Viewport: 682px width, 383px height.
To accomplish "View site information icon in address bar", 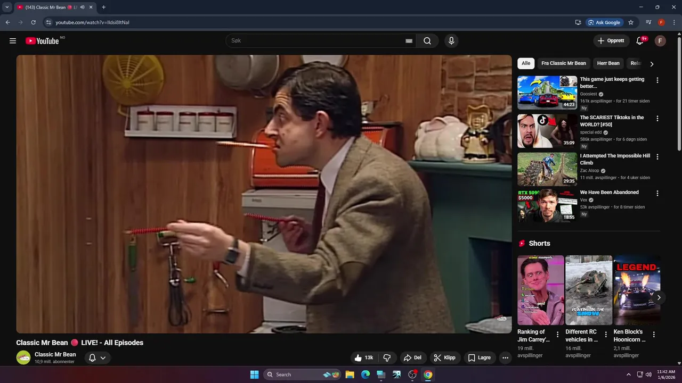I will tap(48, 22).
